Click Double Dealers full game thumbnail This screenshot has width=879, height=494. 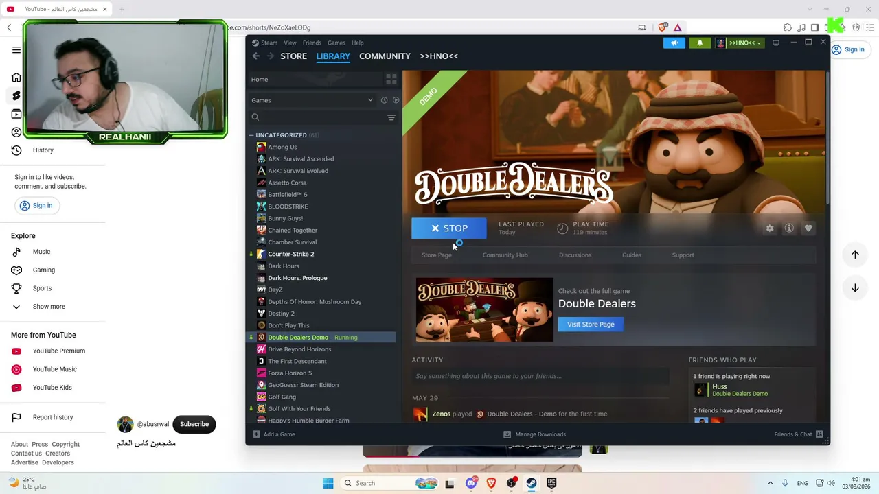484,309
